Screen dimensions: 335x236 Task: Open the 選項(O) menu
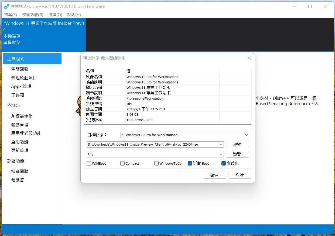(55, 15)
